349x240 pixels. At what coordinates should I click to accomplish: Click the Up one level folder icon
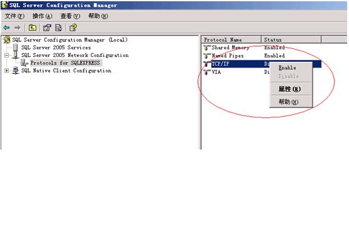click(x=33, y=27)
